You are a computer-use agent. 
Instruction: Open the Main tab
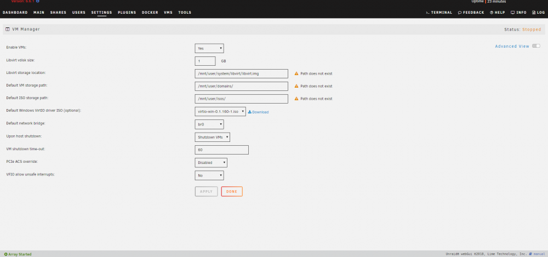(x=39, y=13)
